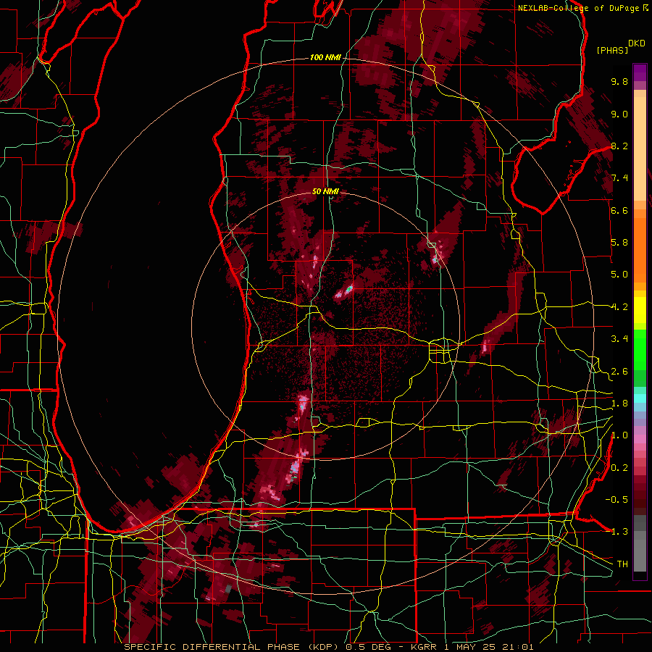Click the 0.2 value on the scale
652x652 pixels.
click(619, 468)
